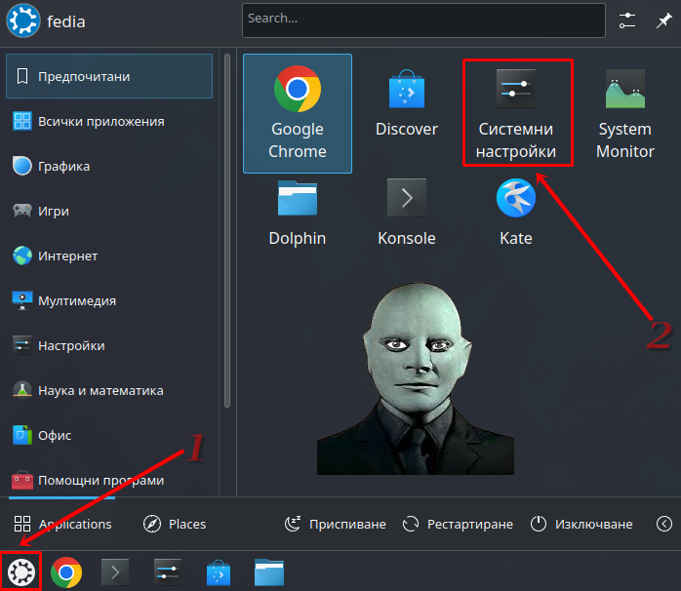Image resolution: width=681 pixels, height=591 pixels.
Task: Switch to Places tab
Action: tap(175, 524)
